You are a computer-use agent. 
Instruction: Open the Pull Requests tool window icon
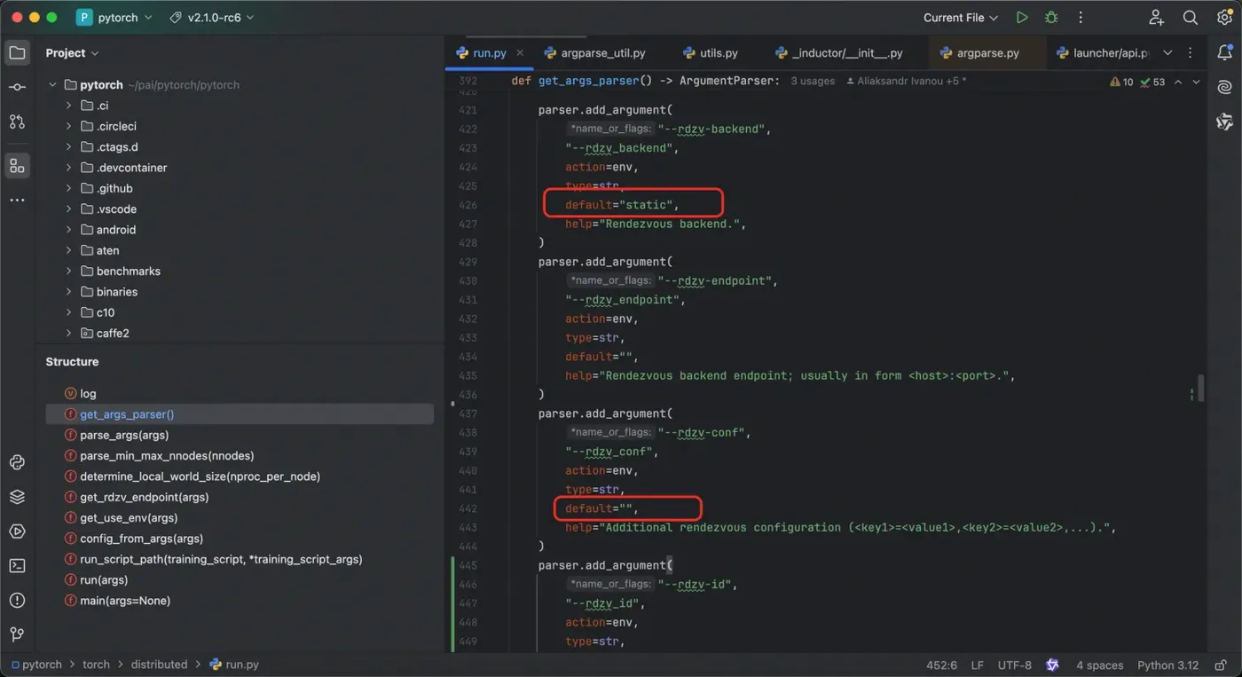[17, 122]
